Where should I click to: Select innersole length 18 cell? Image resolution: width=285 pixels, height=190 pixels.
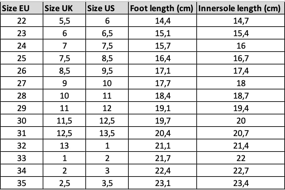(x=241, y=83)
